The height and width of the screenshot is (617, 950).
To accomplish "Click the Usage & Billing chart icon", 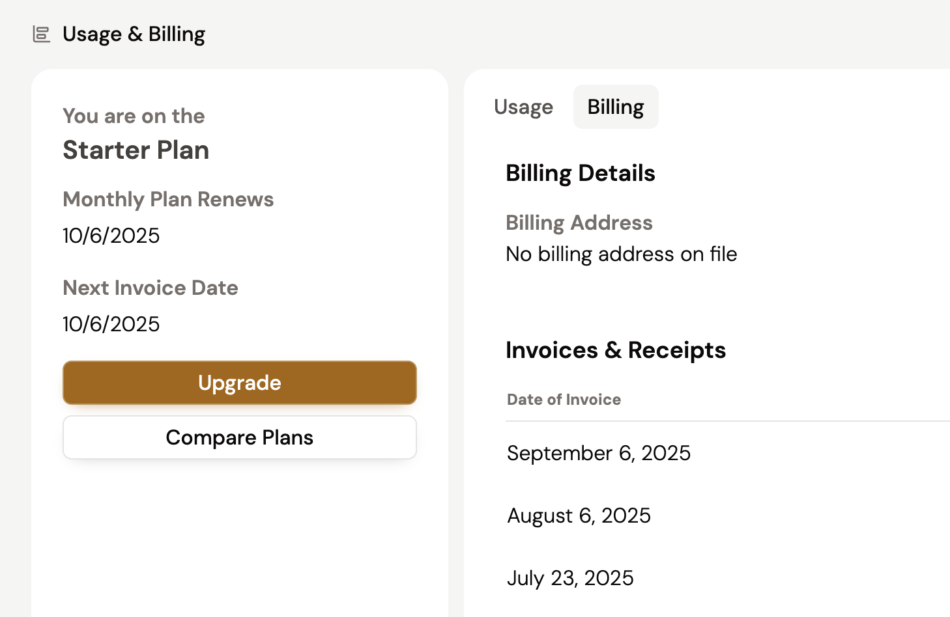I will [42, 34].
